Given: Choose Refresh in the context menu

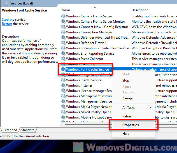Looking at the screenshot, I should tap(128, 116).
